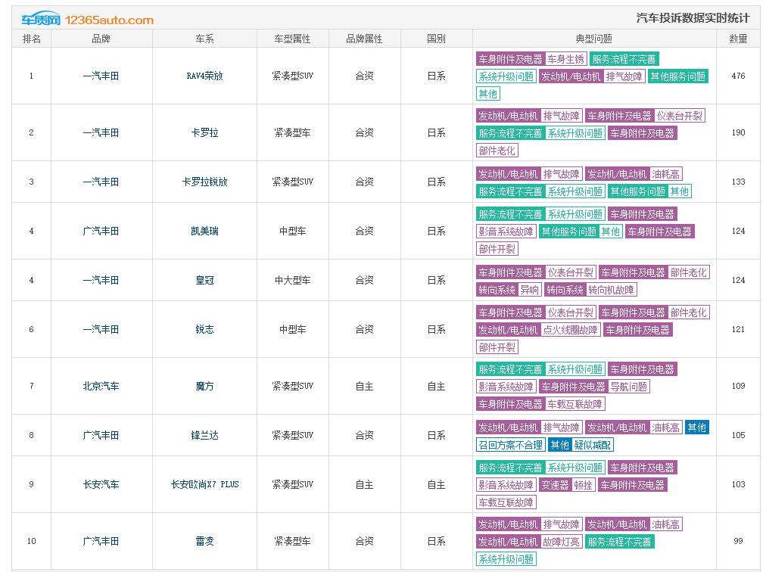Click the 品牌 column header

pos(101,39)
